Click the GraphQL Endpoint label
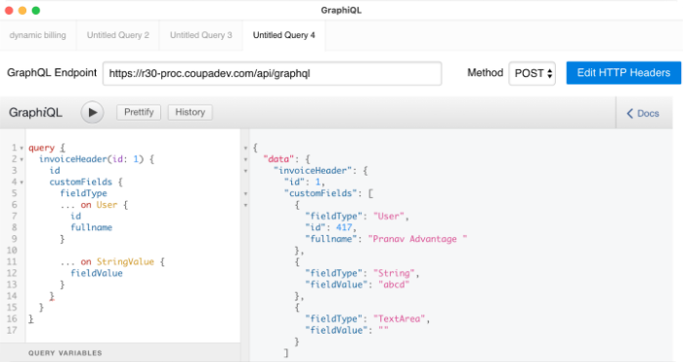 [52, 72]
